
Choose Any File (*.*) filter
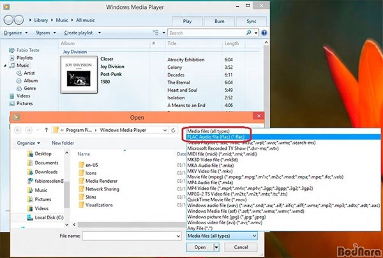(x=283, y=228)
